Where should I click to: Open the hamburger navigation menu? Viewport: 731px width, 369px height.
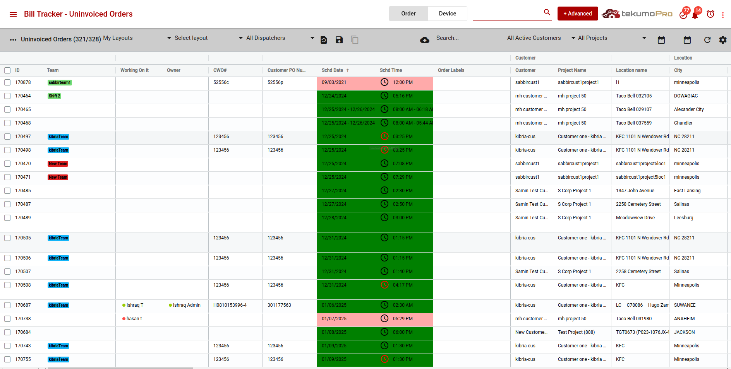pyautogui.click(x=13, y=14)
